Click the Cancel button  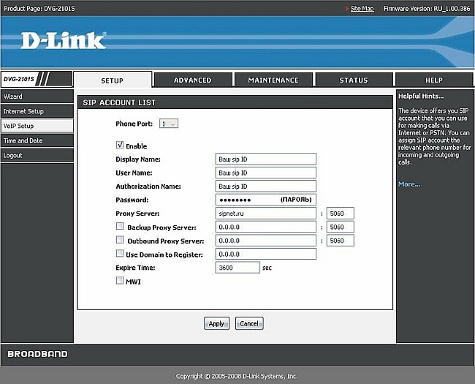click(249, 323)
